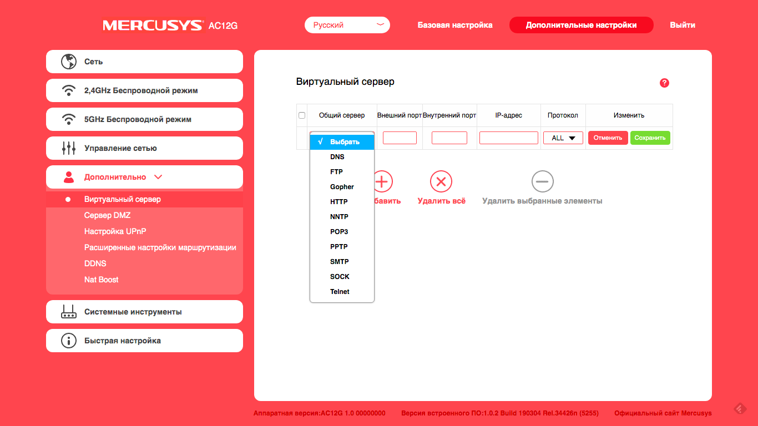Switch to the Базовая настройка tab

point(455,25)
